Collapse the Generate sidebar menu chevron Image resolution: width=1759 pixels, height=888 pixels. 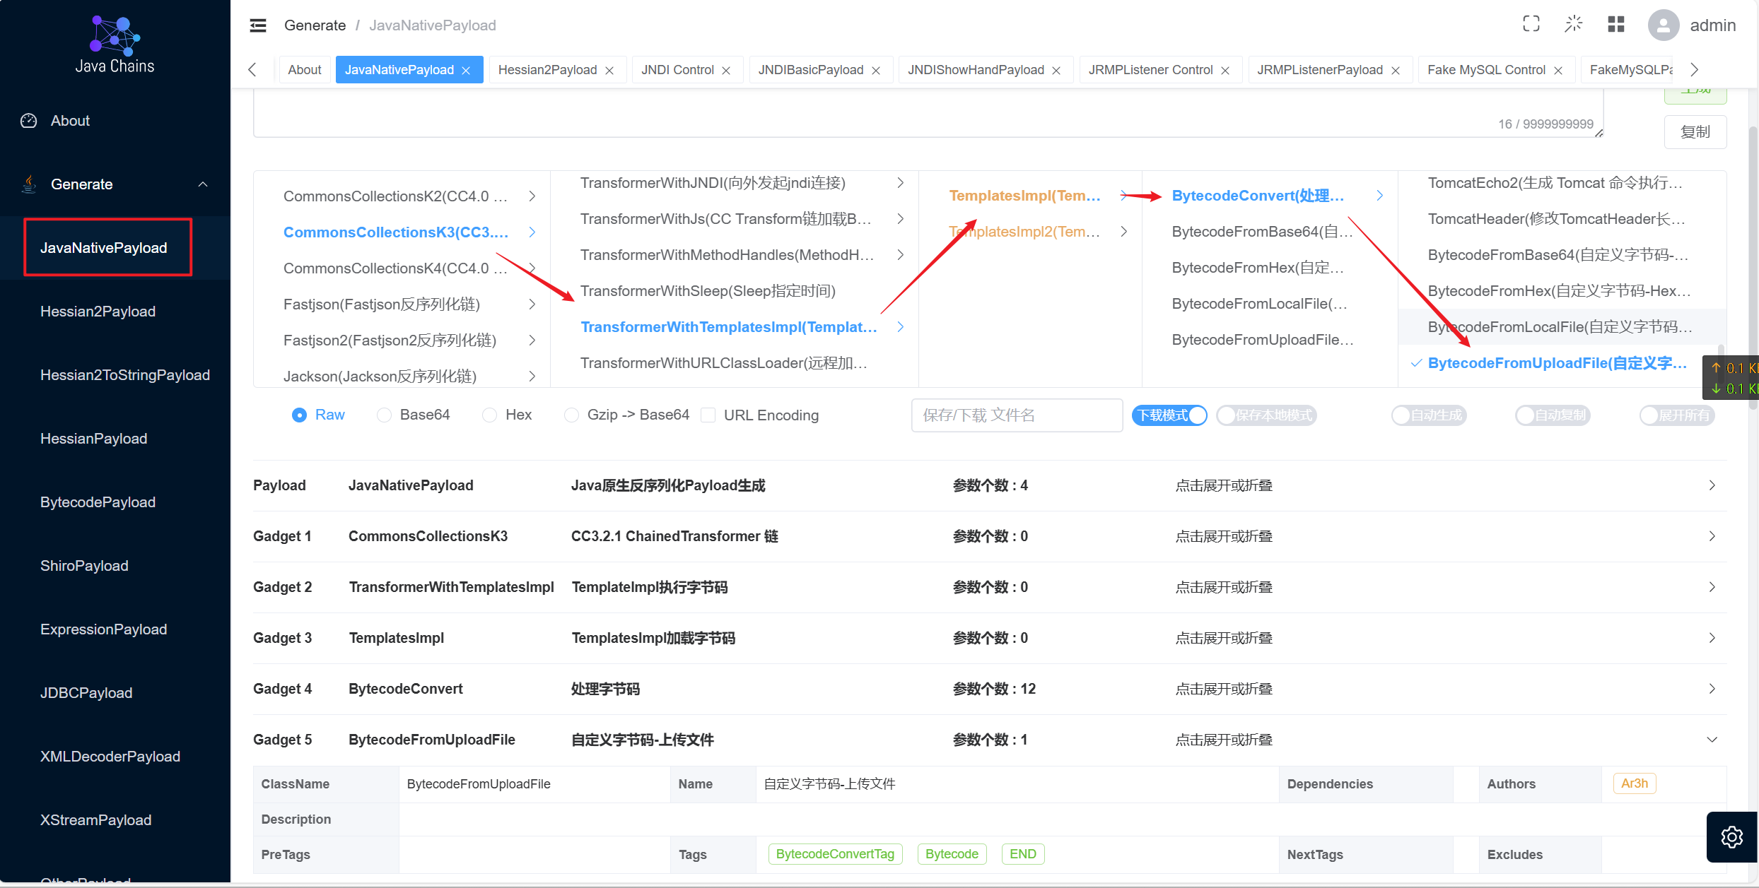coord(203,184)
